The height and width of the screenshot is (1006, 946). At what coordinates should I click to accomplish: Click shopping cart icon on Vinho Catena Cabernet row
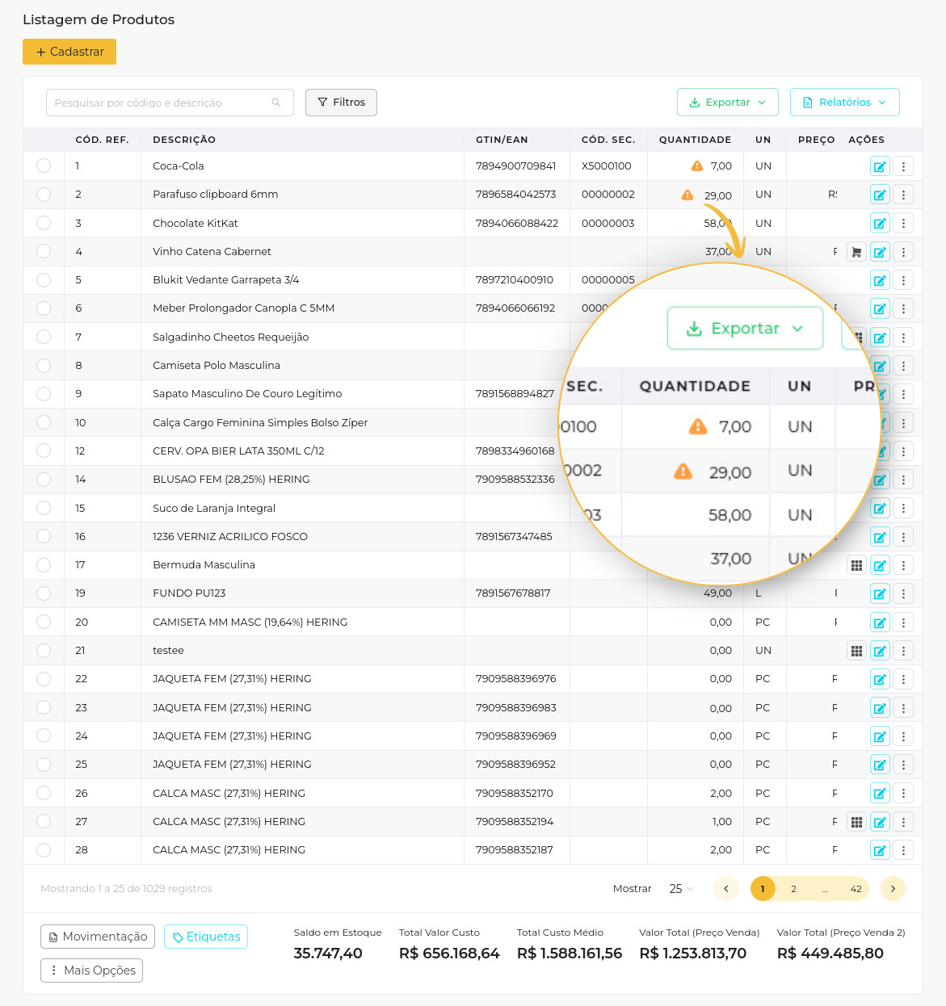(x=856, y=252)
